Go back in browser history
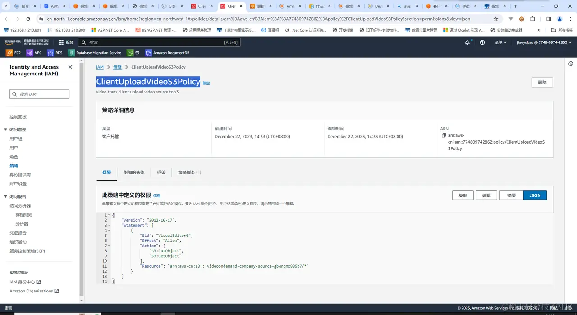This screenshot has height=315, width=577. click(7, 19)
